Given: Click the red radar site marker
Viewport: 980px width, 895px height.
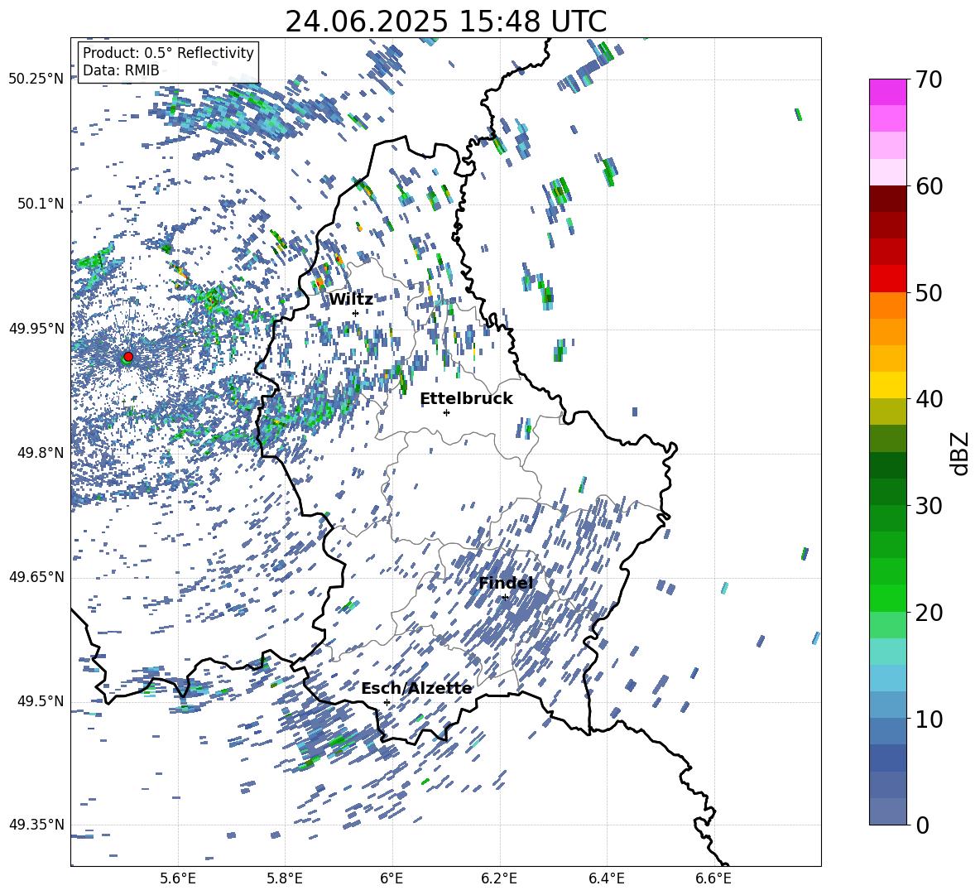Looking at the screenshot, I should coord(128,357).
